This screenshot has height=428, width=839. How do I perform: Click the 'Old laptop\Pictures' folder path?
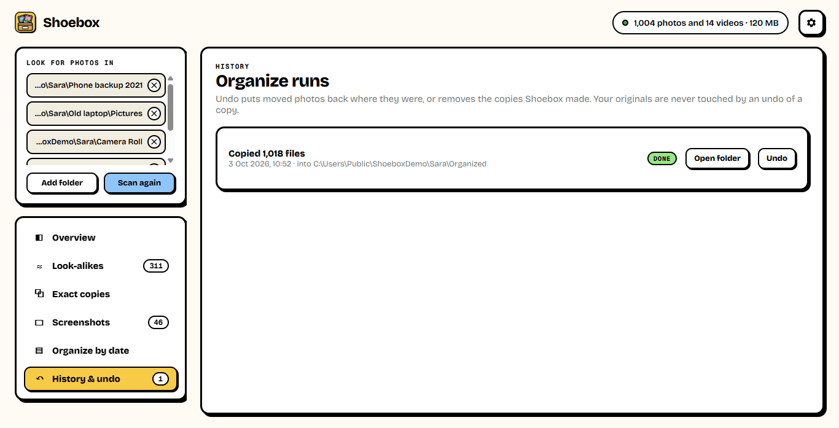pos(88,114)
